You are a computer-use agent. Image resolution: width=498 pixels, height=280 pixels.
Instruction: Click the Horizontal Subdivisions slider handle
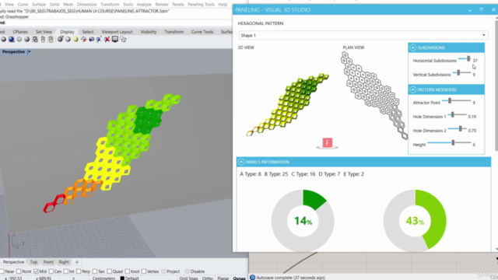click(x=468, y=59)
